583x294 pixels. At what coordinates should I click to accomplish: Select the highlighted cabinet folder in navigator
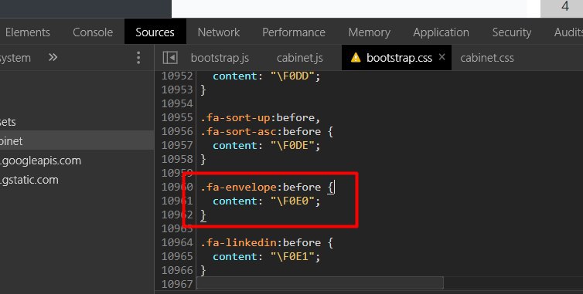pos(77,140)
